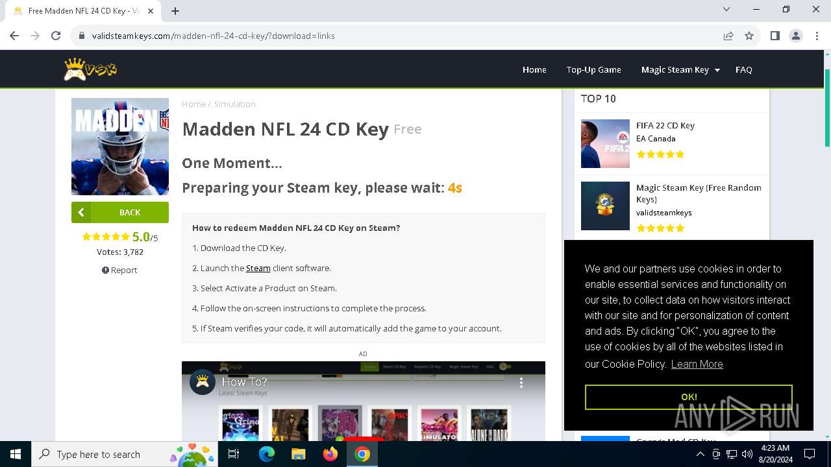831x467 pixels.
Task: Follow the Steam link in instructions
Action: point(258,268)
